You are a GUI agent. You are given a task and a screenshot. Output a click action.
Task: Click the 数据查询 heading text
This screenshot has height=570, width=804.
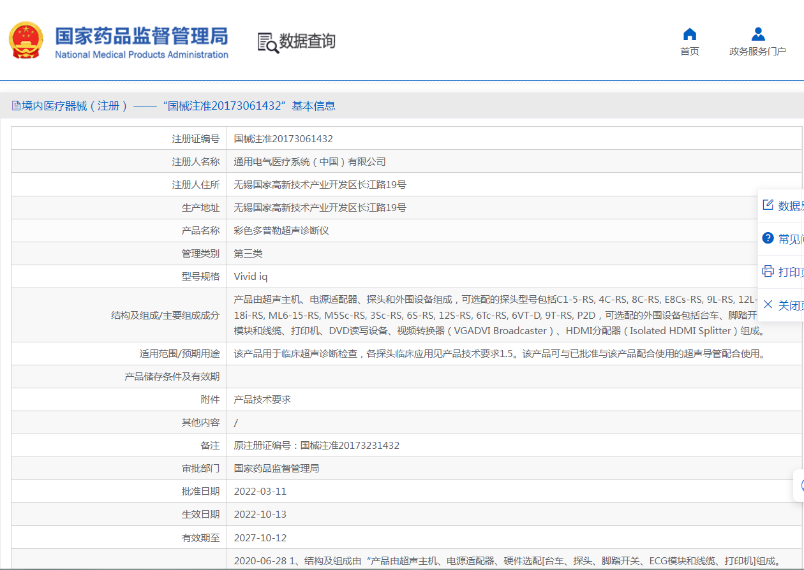click(x=308, y=41)
